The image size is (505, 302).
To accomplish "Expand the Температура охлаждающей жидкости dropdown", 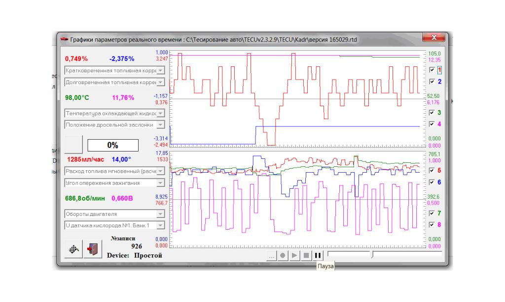I will click(160, 113).
